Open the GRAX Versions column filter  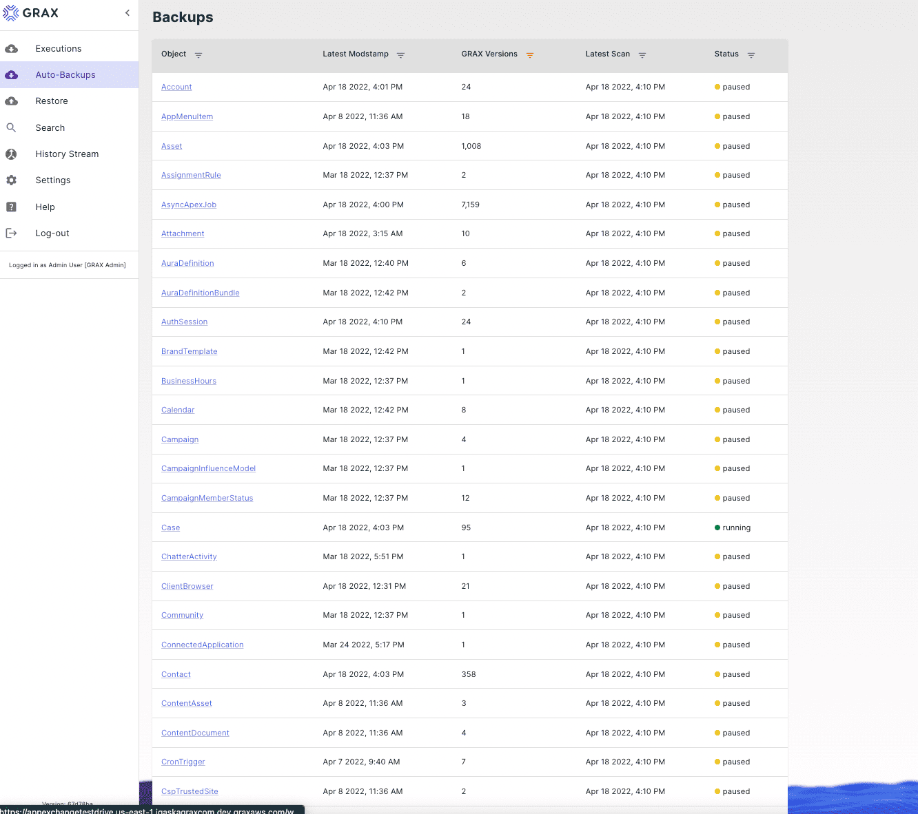(530, 55)
